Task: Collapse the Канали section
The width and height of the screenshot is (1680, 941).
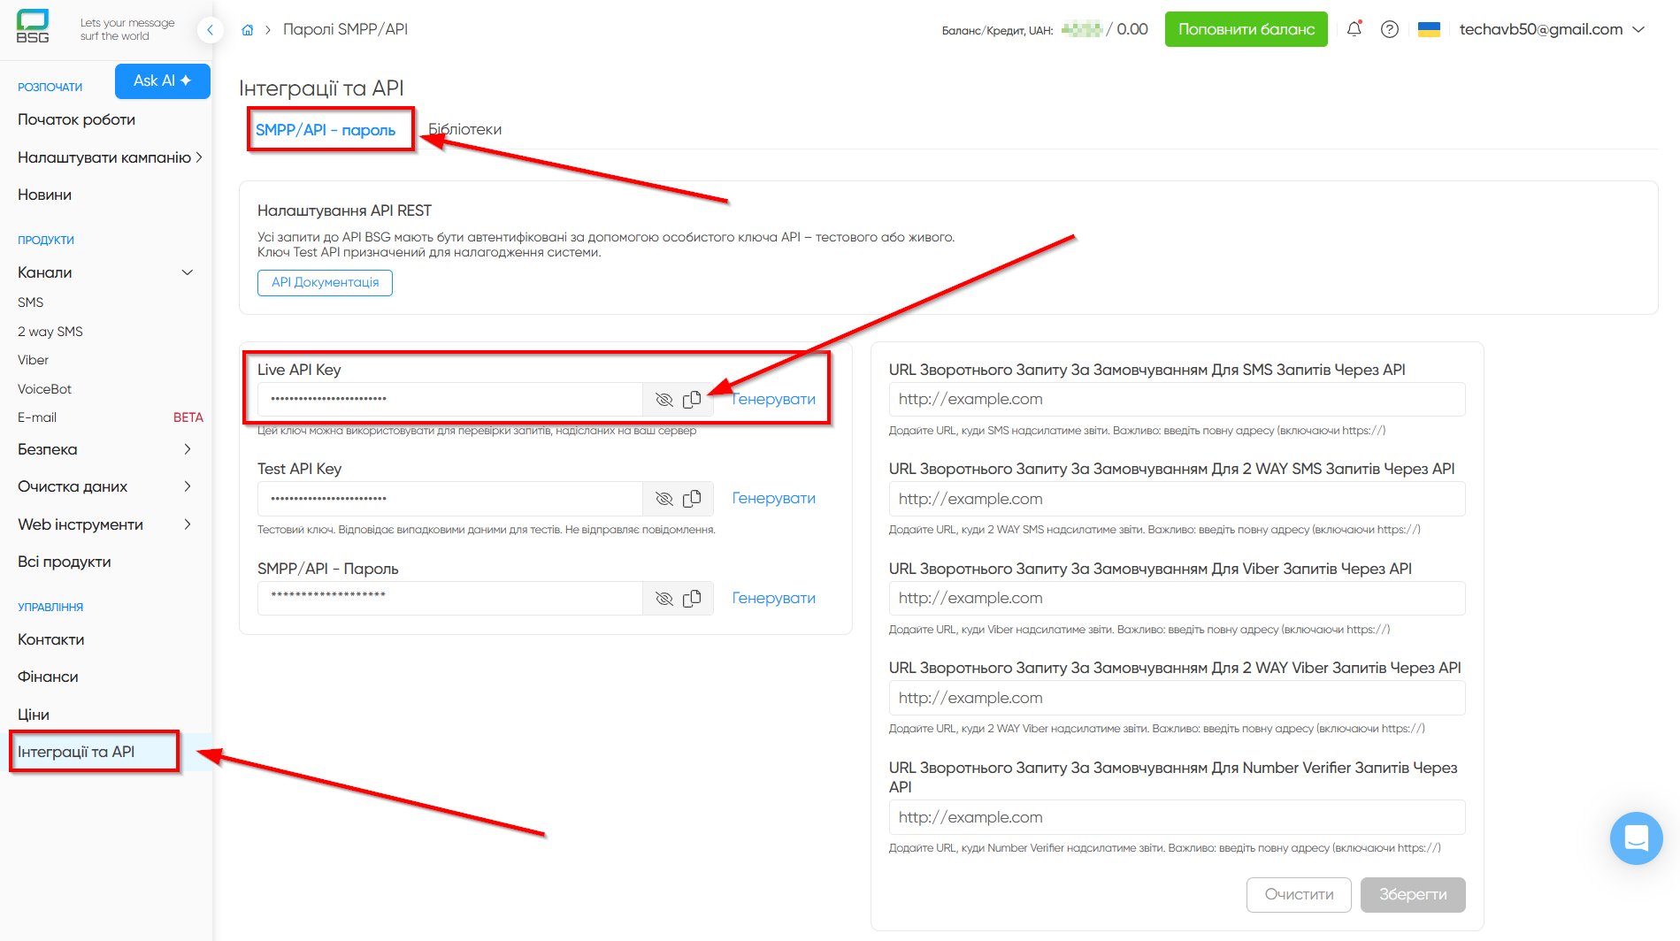Action: 187,272
